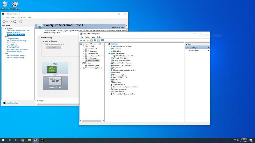Expand the Disk drives node
The height and width of the screenshot is (143, 255).
point(109,51)
